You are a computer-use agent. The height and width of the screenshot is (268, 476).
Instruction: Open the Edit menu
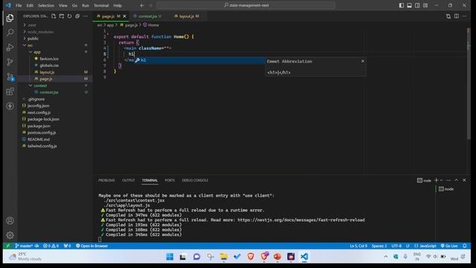tap(30, 5)
